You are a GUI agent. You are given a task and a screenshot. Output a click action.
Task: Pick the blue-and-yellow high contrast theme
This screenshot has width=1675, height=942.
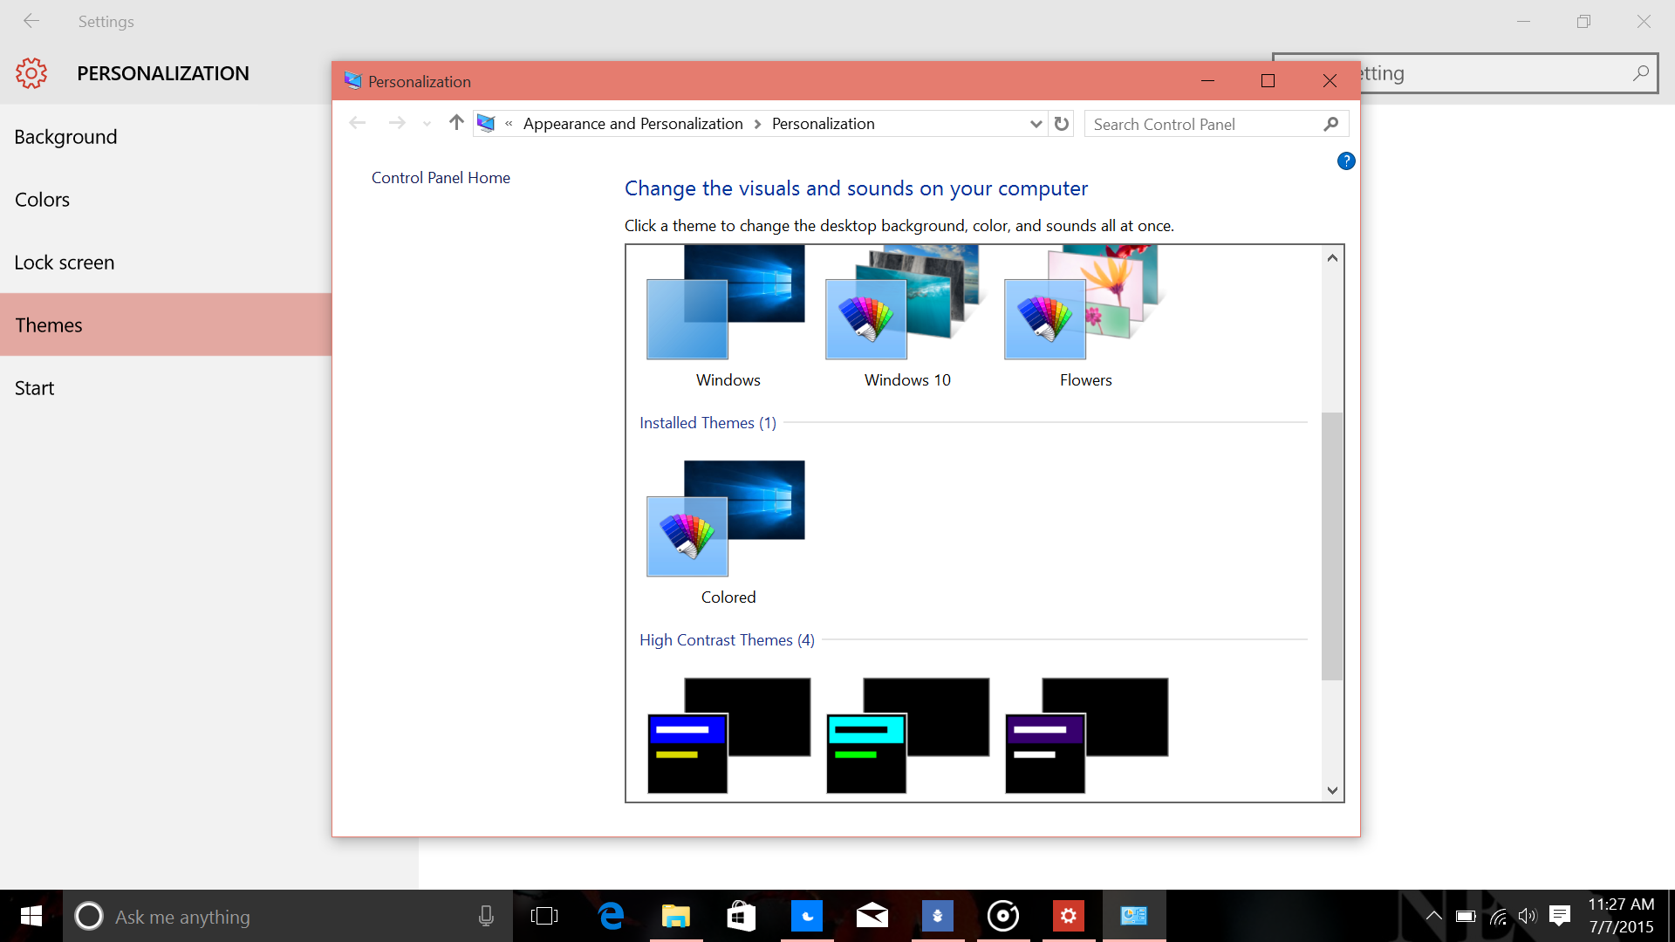728,735
